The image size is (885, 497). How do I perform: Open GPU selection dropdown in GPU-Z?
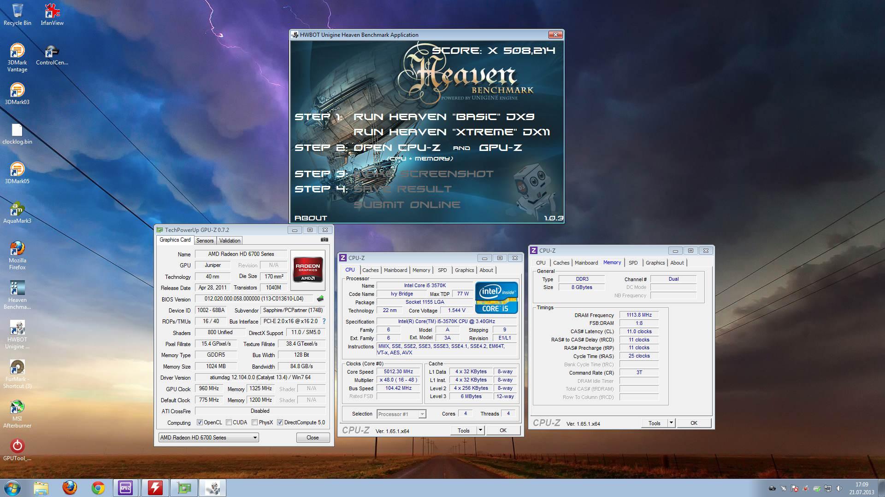[208, 437]
